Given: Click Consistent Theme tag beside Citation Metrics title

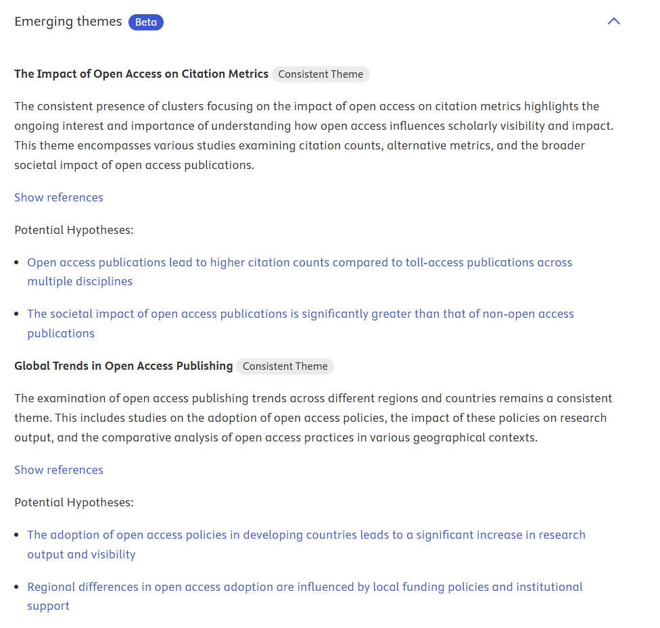Looking at the screenshot, I should click(x=321, y=74).
